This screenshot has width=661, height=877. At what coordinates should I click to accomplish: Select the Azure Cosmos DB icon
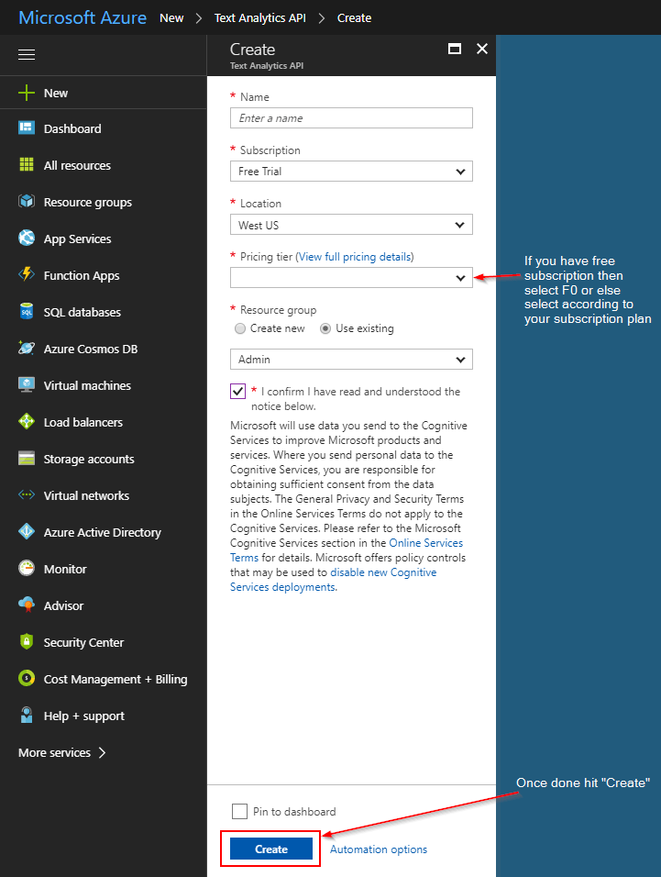[27, 349]
